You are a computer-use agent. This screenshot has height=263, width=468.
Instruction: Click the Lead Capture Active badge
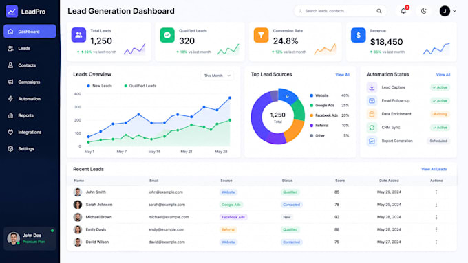pyautogui.click(x=440, y=87)
